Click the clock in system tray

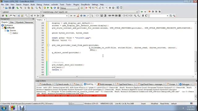pos(191,108)
